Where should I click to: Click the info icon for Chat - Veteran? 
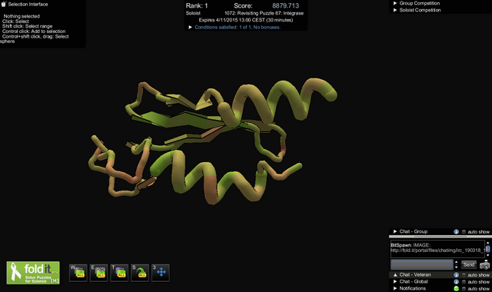pos(456,275)
